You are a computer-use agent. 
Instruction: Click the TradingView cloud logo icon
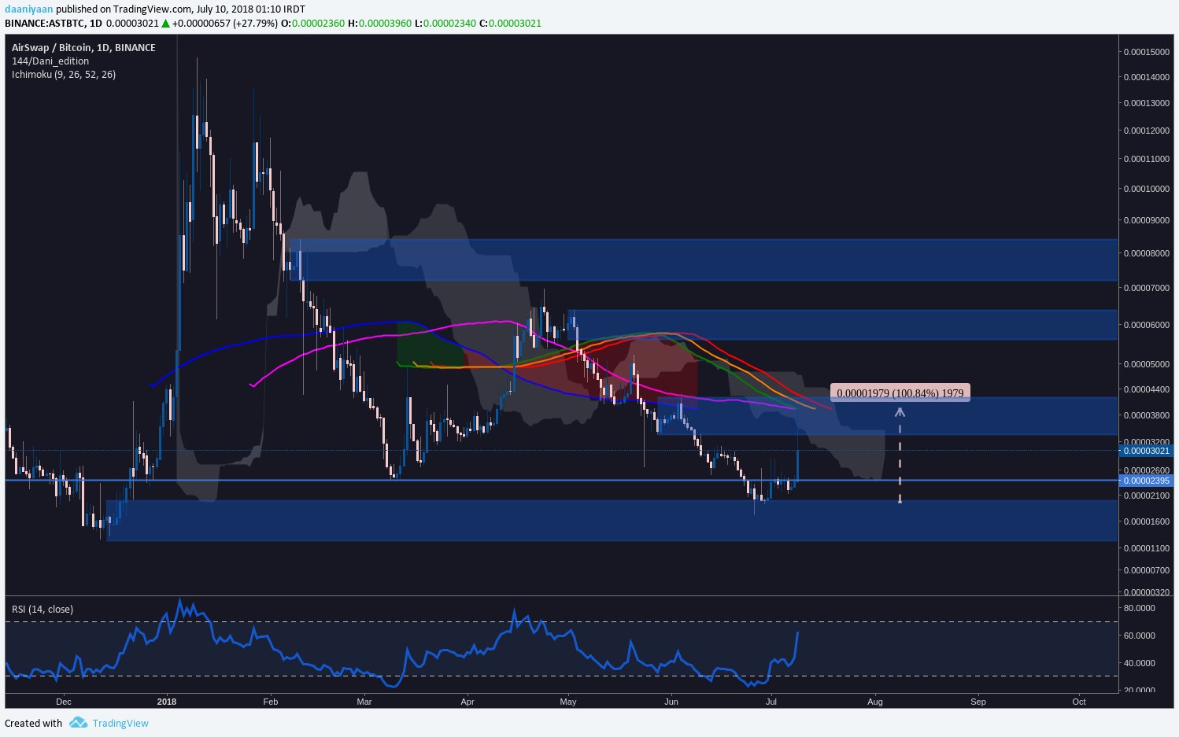click(77, 723)
